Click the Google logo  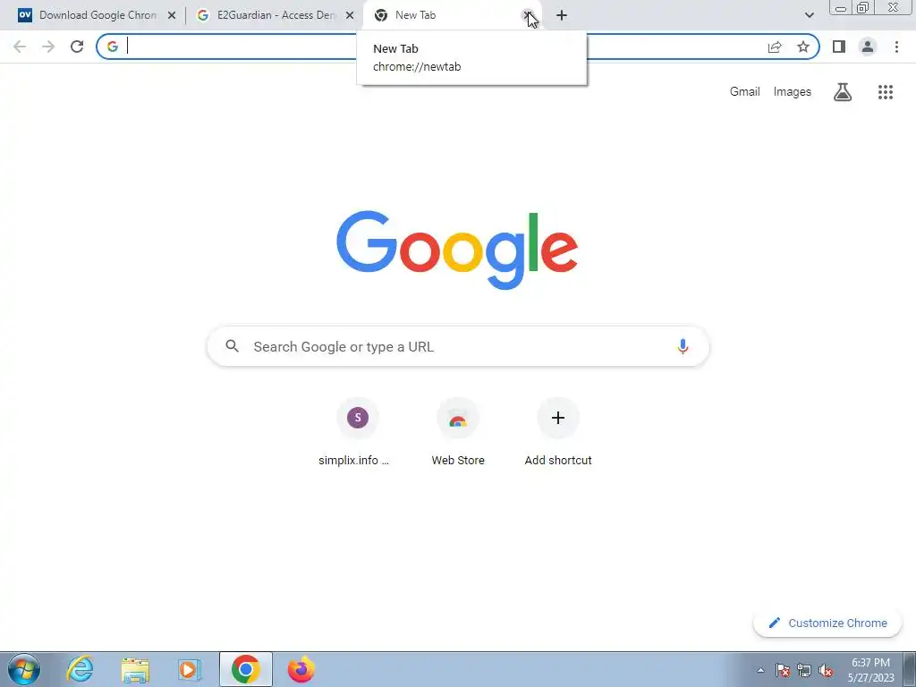point(457,250)
